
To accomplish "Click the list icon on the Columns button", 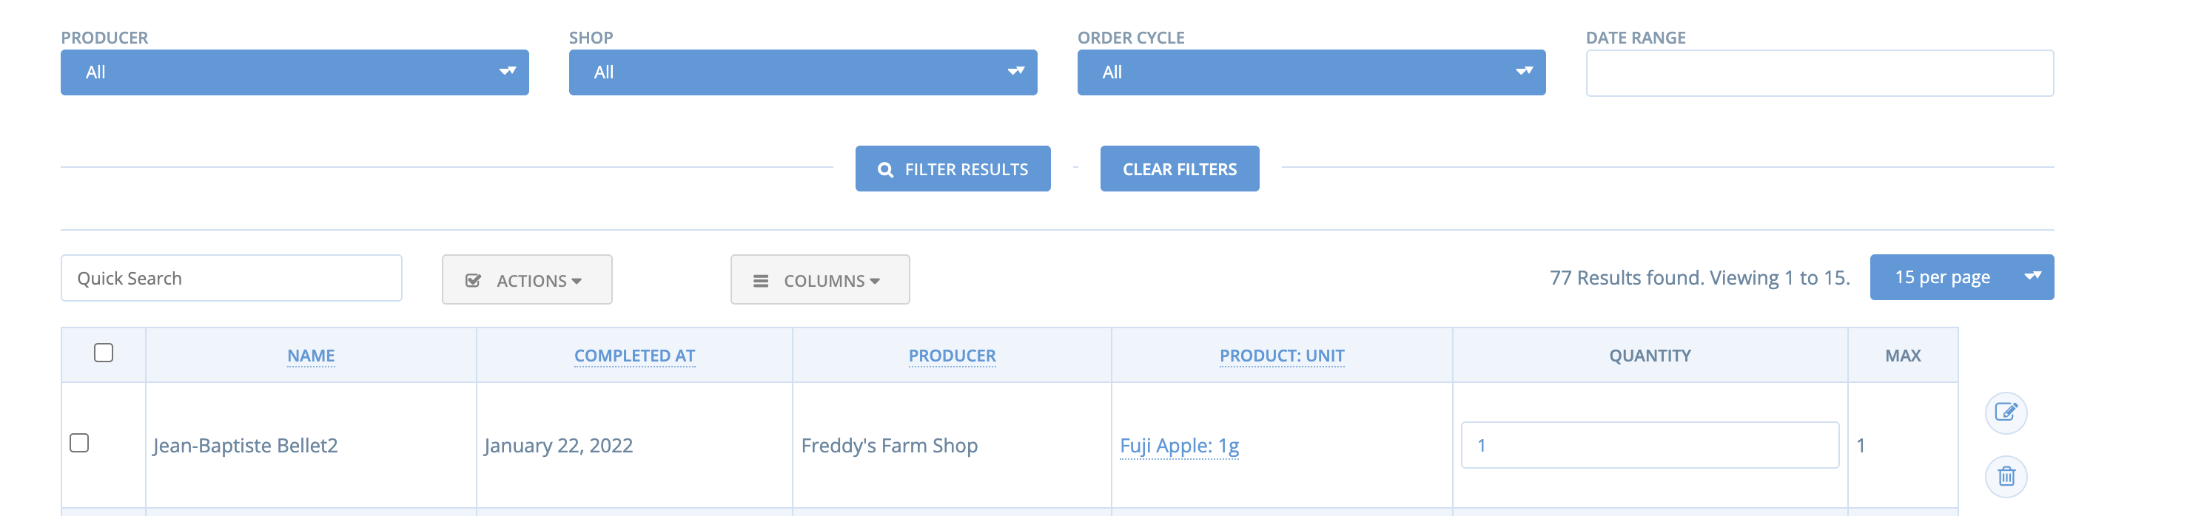I will (x=762, y=279).
